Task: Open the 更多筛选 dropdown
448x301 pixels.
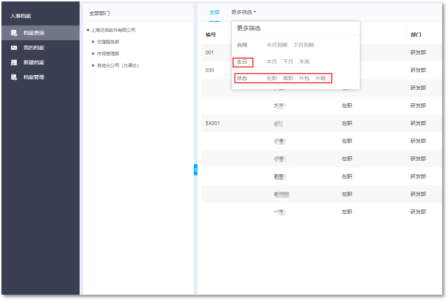Action: point(244,12)
